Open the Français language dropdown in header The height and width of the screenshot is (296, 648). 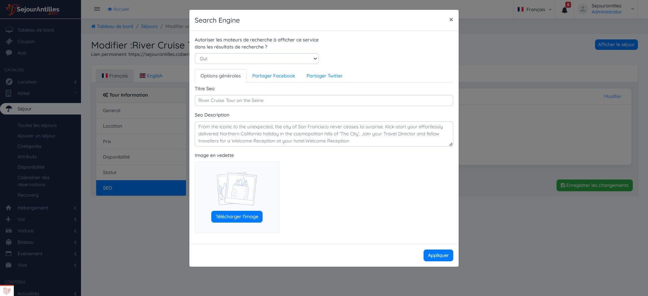(x=535, y=9)
